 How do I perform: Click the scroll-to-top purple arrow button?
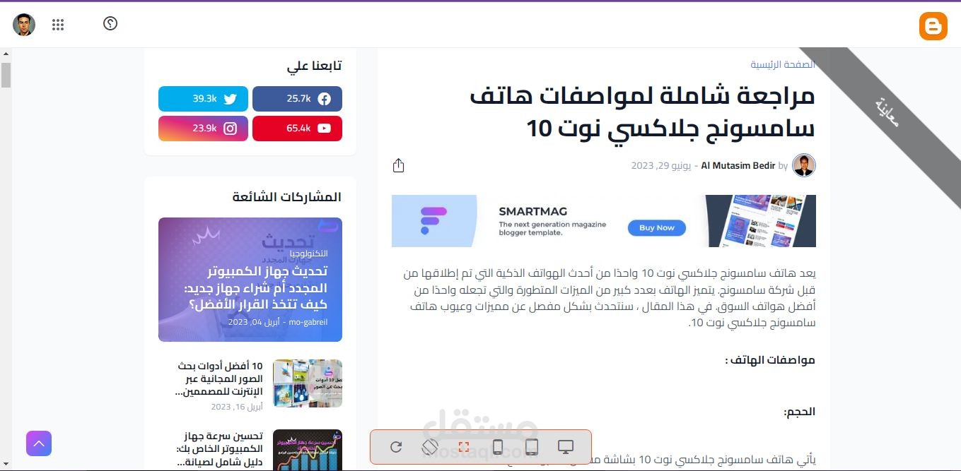pos(38,443)
